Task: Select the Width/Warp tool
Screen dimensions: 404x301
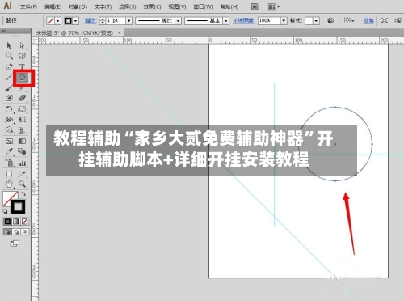Action: pos(9,120)
